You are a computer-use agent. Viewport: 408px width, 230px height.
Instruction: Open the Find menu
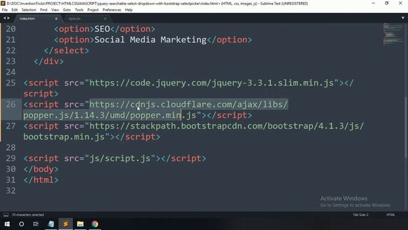point(43,10)
